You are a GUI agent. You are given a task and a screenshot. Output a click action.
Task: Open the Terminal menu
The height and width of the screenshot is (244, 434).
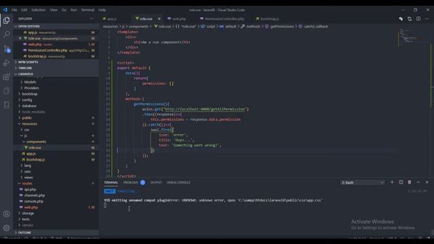pyautogui.click(x=87, y=9)
